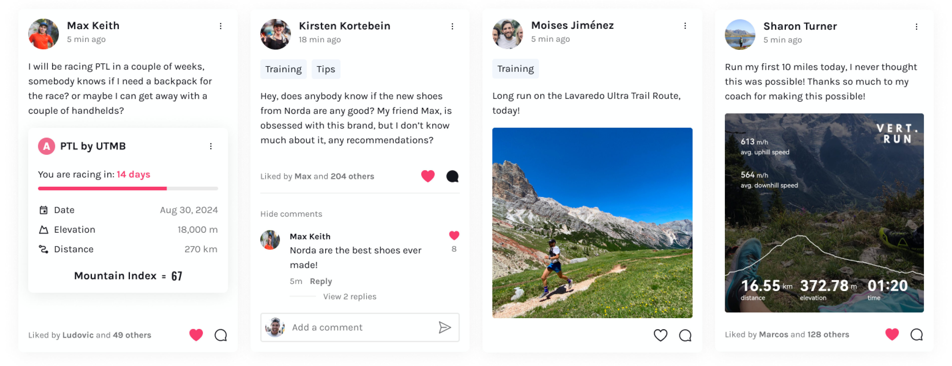Open Sharon Turner's profile name link
Viewport: 952px width, 366px height.
tap(800, 26)
